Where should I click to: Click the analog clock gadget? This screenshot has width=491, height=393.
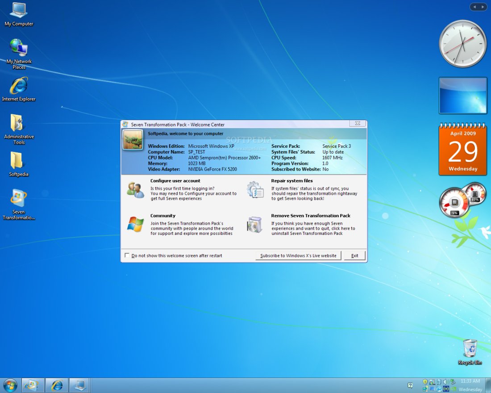pyautogui.click(x=463, y=44)
